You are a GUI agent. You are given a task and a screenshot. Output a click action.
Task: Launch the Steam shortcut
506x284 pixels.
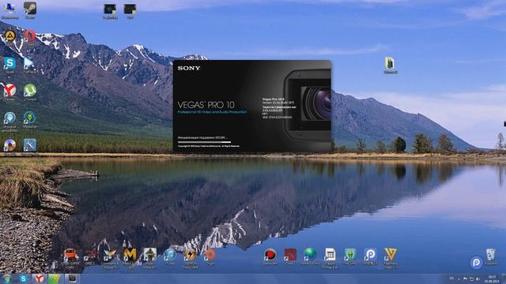click(x=30, y=9)
